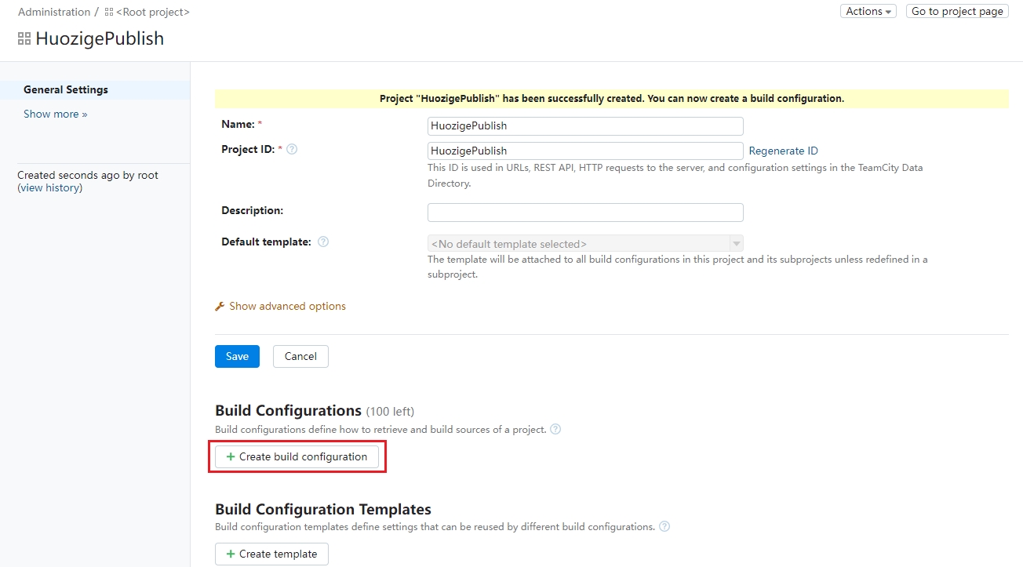Open Administration in the breadcrumb

(x=54, y=12)
